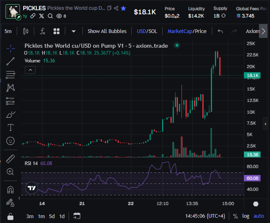Switch currency to SOL
The width and height of the screenshot is (270, 223).
[153, 31]
